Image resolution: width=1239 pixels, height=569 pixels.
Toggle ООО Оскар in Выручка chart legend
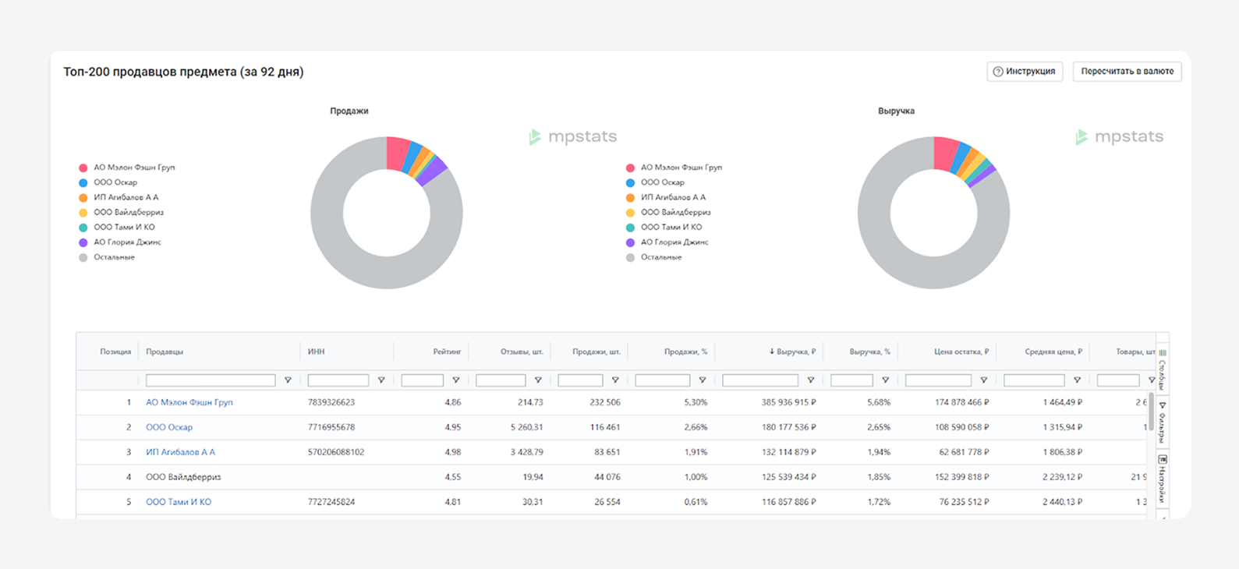coord(655,182)
